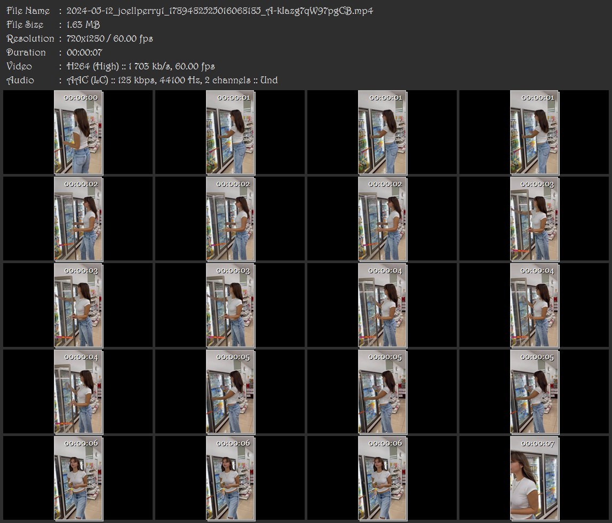Click the 'Duration' label
612x523 pixels.
pyautogui.click(x=26, y=52)
